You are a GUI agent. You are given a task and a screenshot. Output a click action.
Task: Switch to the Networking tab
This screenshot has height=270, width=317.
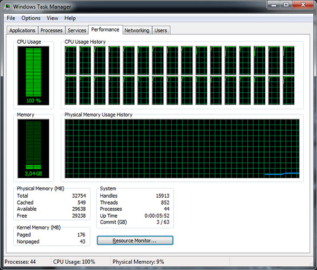(137, 30)
